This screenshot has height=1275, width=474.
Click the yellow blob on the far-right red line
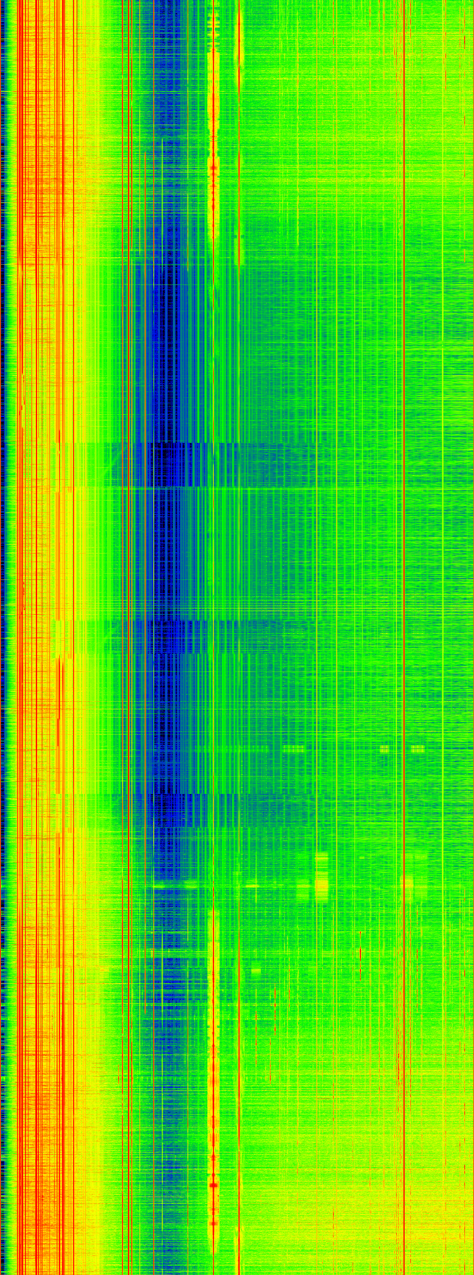407,882
